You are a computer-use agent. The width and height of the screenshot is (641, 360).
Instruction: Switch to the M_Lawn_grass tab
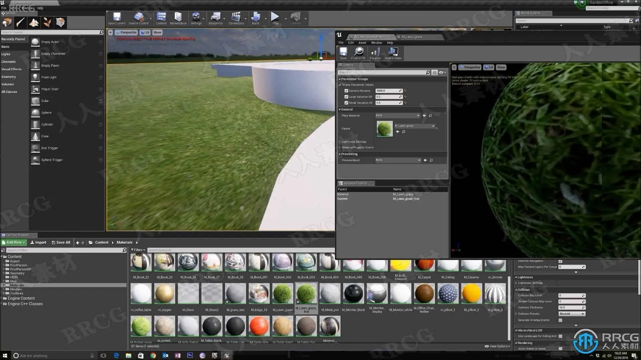[412, 37]
